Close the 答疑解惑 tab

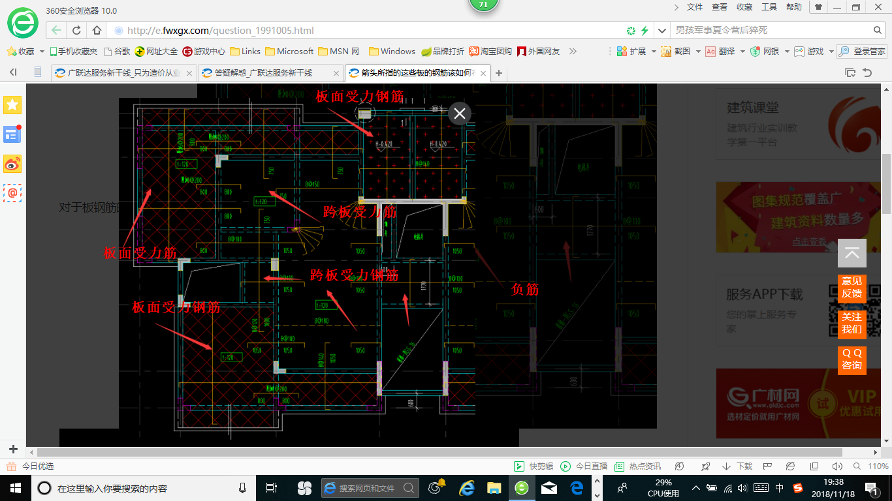(x=336, y=73)
